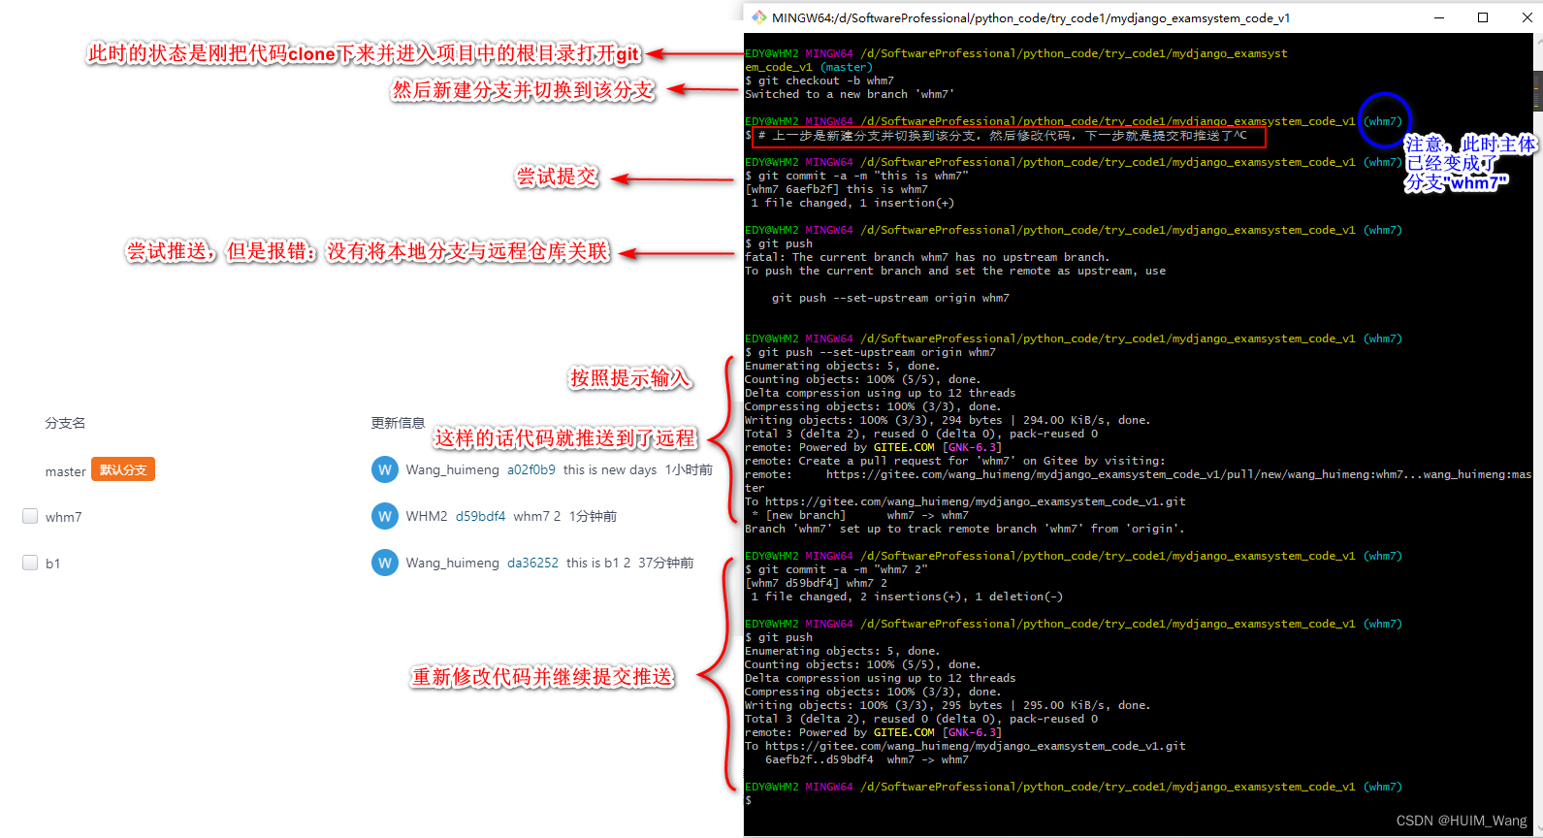
Task: Click the orange 默认分支 badge
Action: [x=123, y=469]
